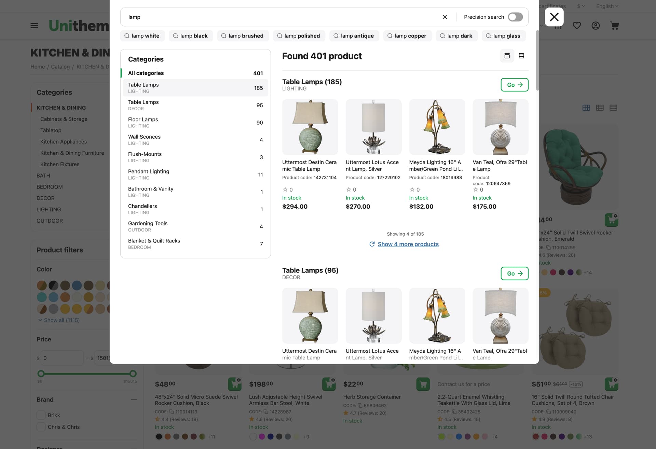Open the English language dropdown
656x449 pixels.
tap(607, 6)
